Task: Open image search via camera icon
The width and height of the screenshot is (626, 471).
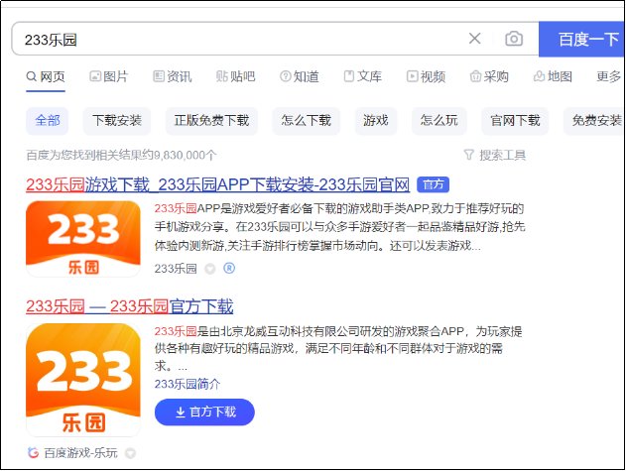Action: coord(514,39)
